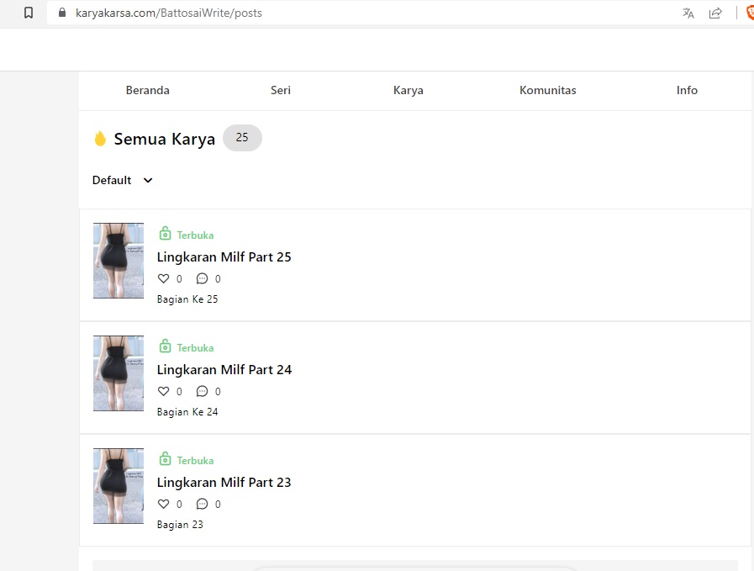Click the Terbuka label on Part 24
Image resolution: width=754 pixels, height=571 pixels.
click(x=195, y=348)
